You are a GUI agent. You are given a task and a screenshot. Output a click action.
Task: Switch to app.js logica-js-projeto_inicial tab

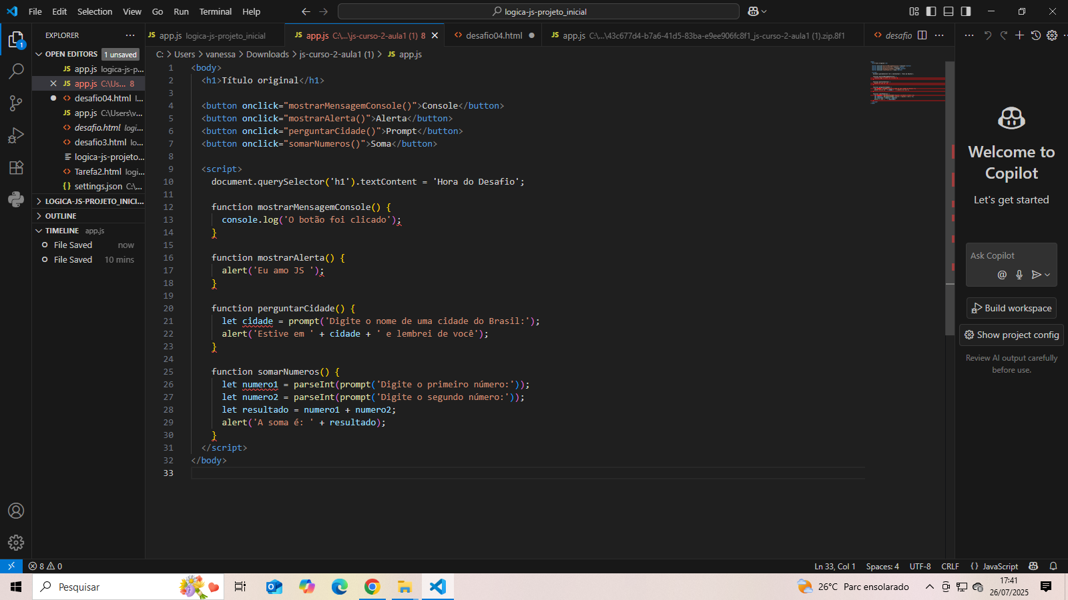[x=212, y=35]
